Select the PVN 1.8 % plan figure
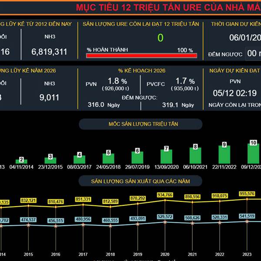 click(117, 81)
